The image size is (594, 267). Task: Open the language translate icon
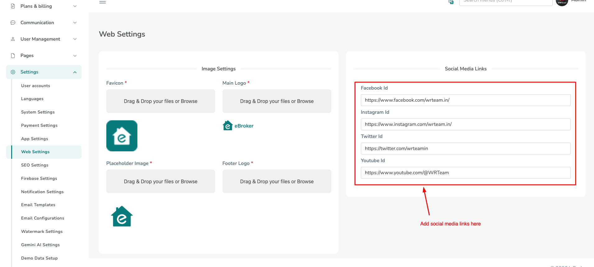click(x=451, y=2)
